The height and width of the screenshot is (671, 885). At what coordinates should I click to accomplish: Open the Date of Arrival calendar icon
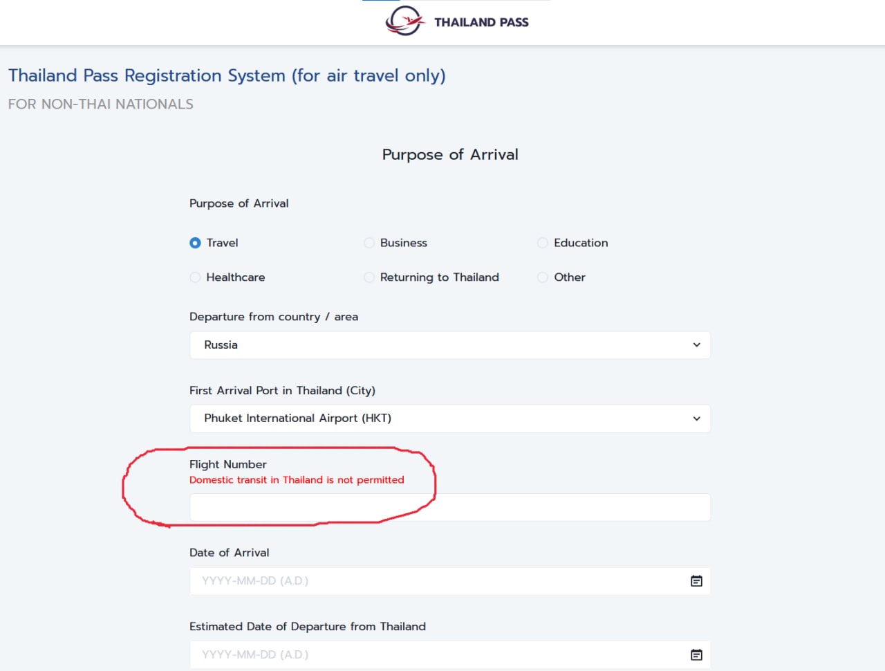click(x=696, y=581)
